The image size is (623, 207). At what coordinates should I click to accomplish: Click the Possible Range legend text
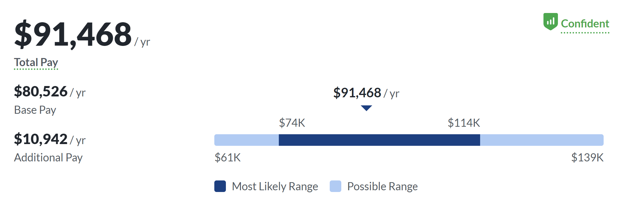click(382, 187)
